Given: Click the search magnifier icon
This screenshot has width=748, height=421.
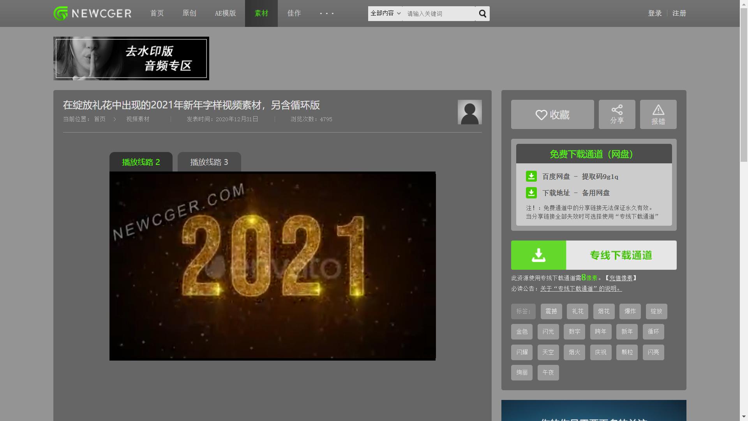Looking at the screenshot, I should point(482,14).
